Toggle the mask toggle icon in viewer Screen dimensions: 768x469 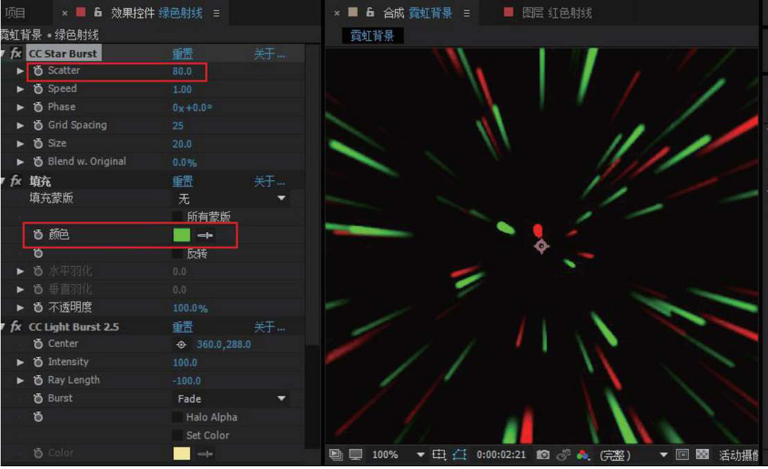pos(459,455)
